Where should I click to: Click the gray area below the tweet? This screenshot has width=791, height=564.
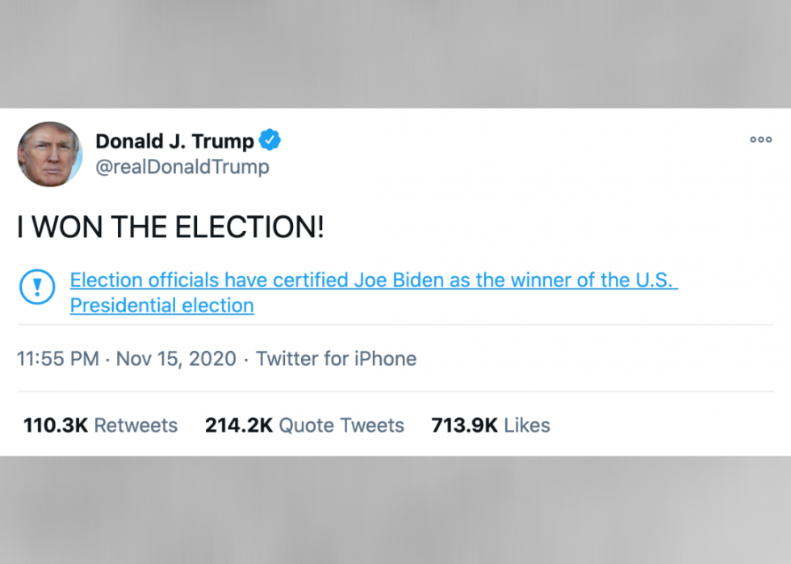coord(395,510)
